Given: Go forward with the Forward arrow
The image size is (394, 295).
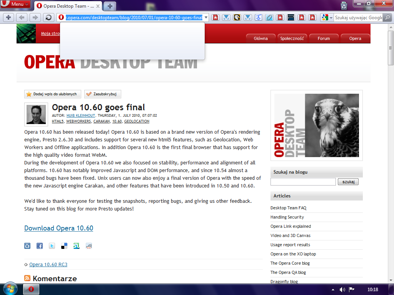Looking at the screenshot, I should tap(35, 17).
